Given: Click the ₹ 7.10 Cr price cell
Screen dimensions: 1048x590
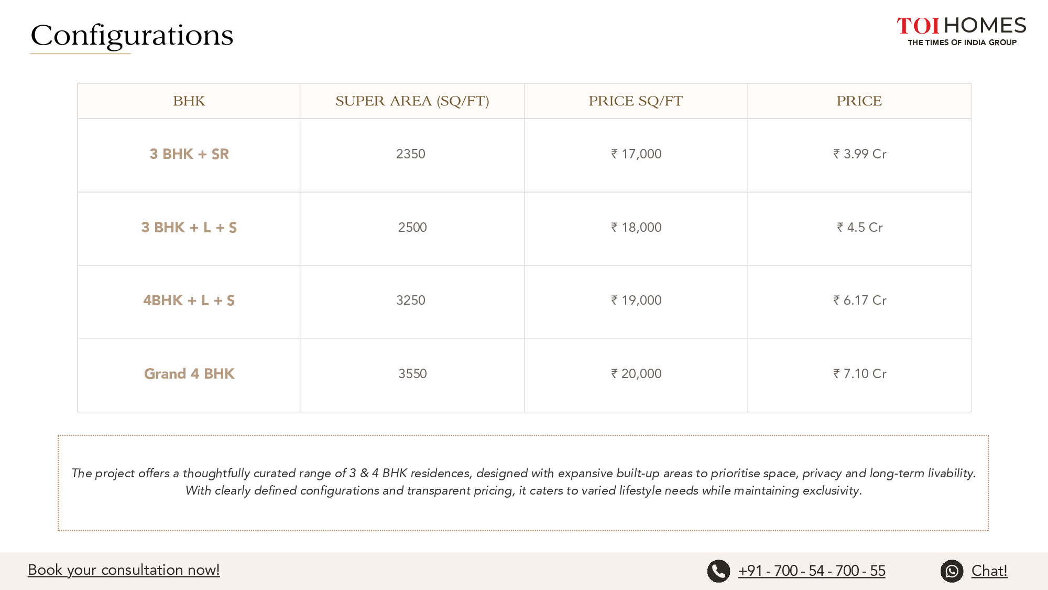Looking at the screenshot, I should 860,374.
